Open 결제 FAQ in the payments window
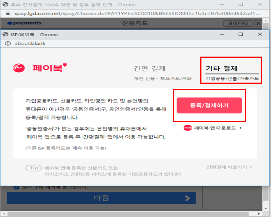 click(238, 23)
